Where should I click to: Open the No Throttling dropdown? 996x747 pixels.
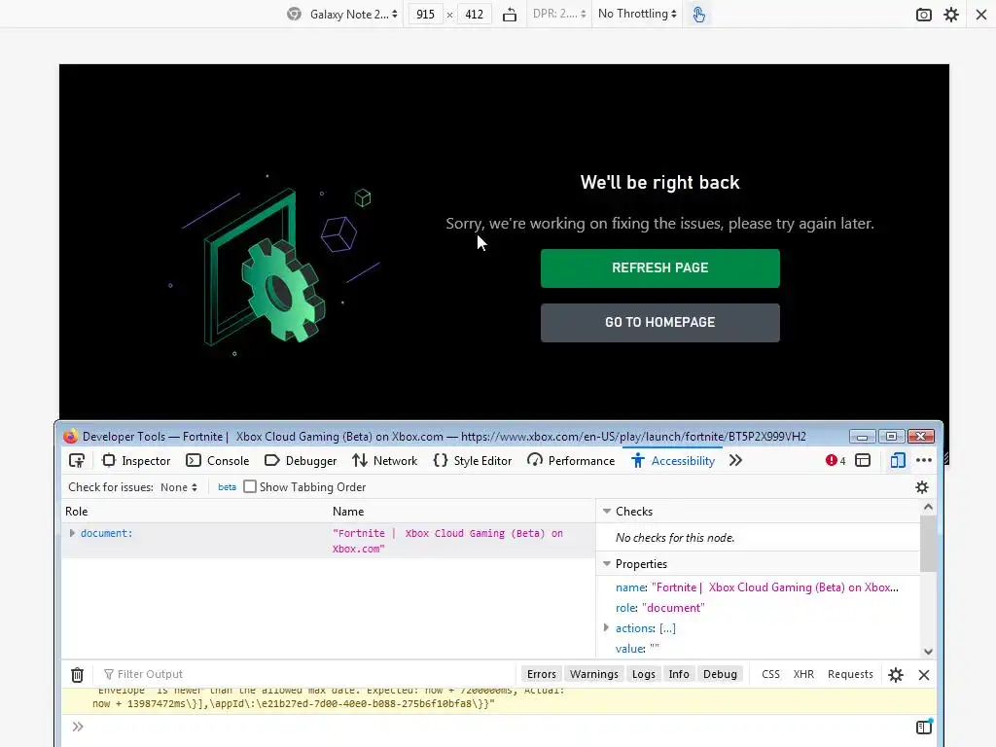(x=637, y=14)
